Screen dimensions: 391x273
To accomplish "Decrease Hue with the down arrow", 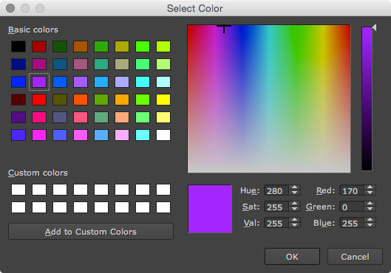I will pyautogui.click(x=294, y=193).
